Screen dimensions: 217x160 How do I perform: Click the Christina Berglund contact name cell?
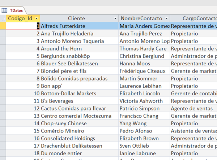point(144,56)
